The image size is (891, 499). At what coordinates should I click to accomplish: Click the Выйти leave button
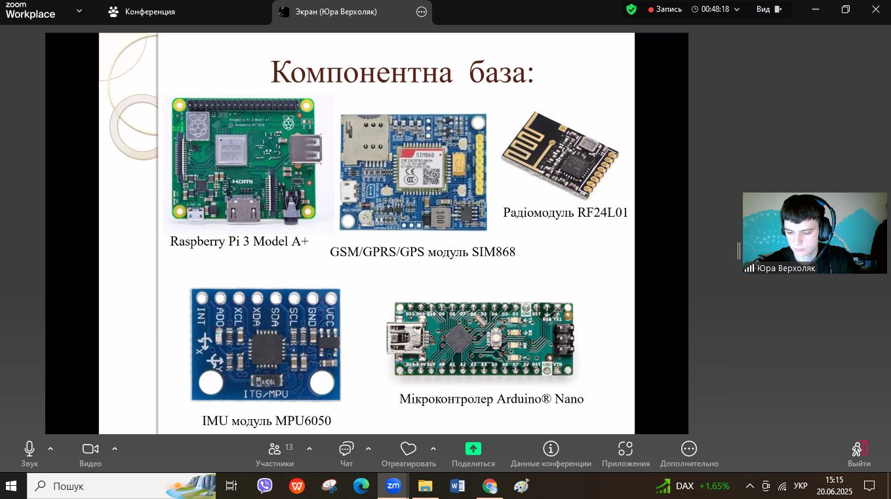pos(859,453)
